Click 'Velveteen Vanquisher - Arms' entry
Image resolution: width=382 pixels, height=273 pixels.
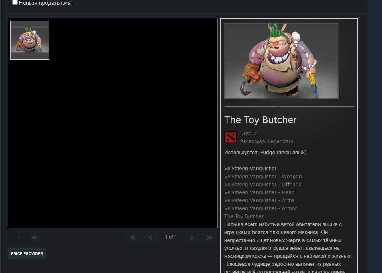pyautogui.click(x=259, y=200)
